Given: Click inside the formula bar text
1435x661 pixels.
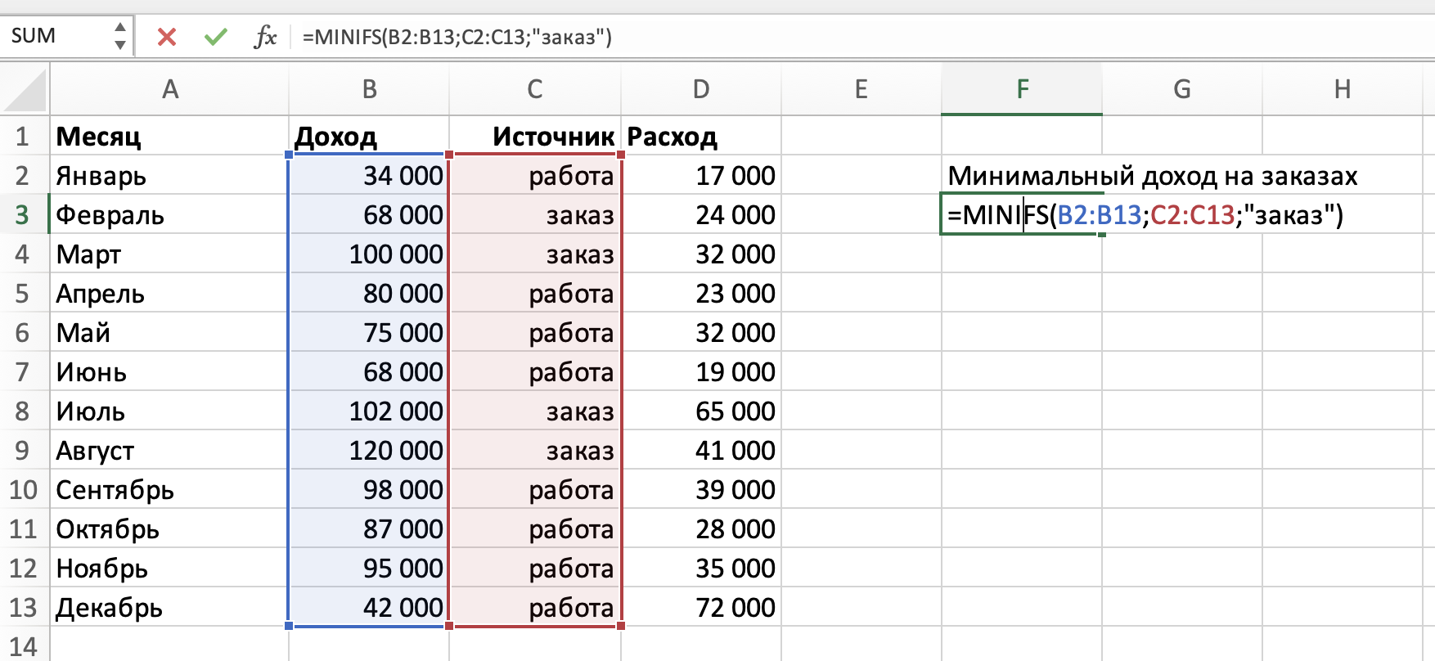Looking at the screenshot, I should pyautogui.click(x=736, y=37).
